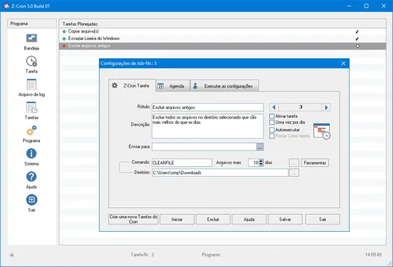Increase days value with spinner up arrow
This screenshot has width=393, height=267.
[261, 161]
